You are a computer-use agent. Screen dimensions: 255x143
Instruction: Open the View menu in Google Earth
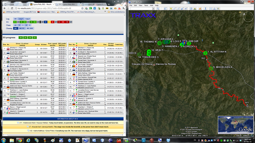pos(141,5)
